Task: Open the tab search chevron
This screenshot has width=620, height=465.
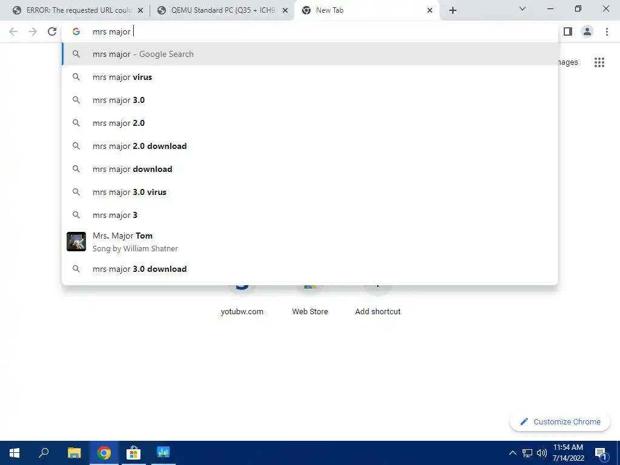Action: [523, 8]
